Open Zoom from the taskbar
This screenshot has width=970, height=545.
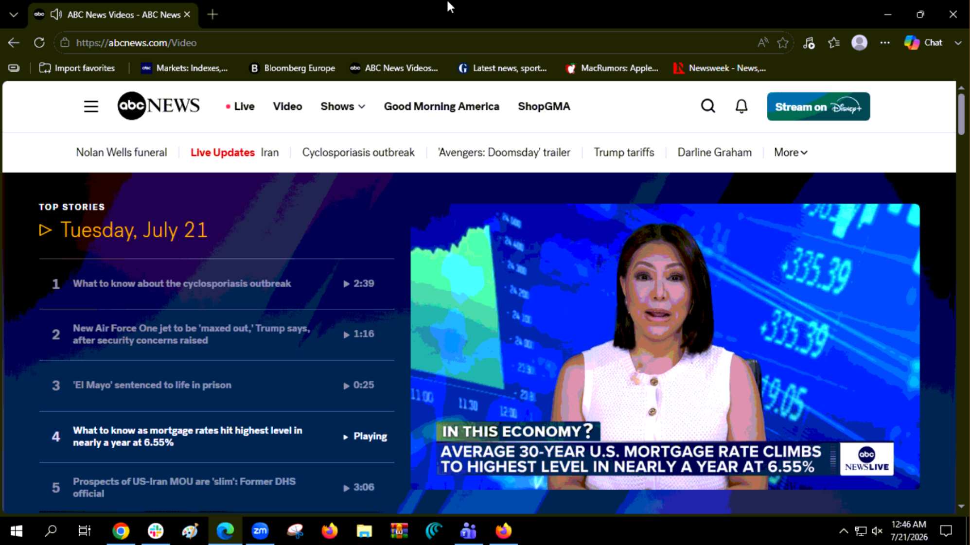pos(260,531)
